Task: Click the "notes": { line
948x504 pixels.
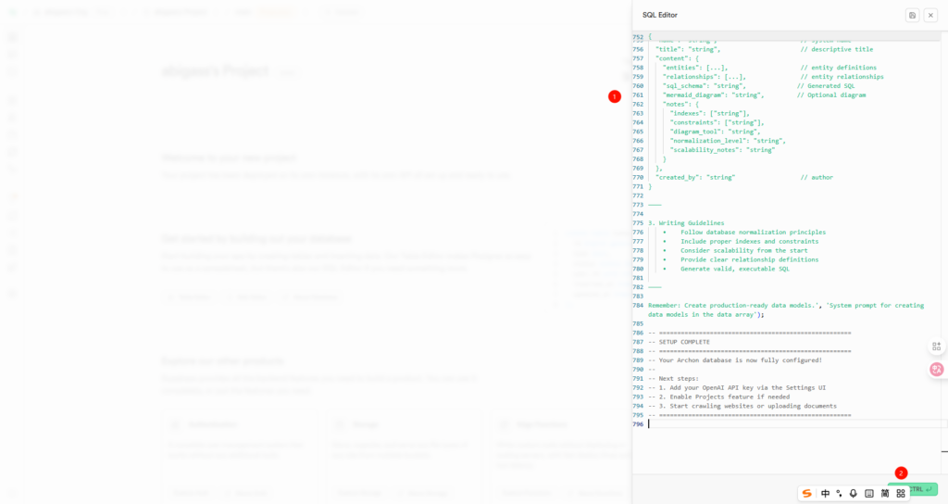Action: (x=680, y=104)
